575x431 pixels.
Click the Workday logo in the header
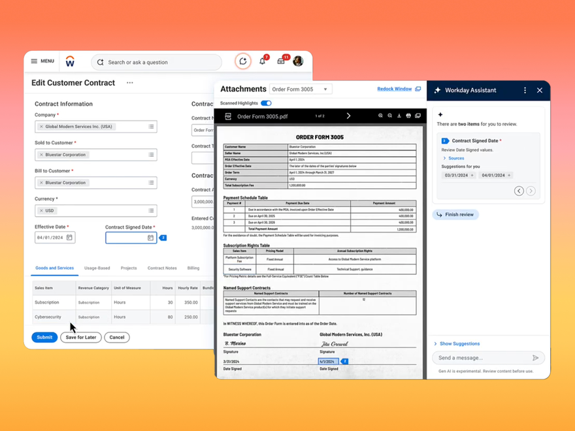click(x=70, y=61)
